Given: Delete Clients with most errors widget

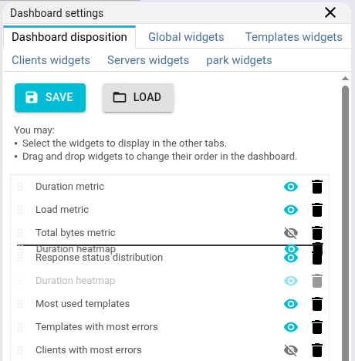Looking at the screenshot, I should pyautogui.click(x=317, y=350).
